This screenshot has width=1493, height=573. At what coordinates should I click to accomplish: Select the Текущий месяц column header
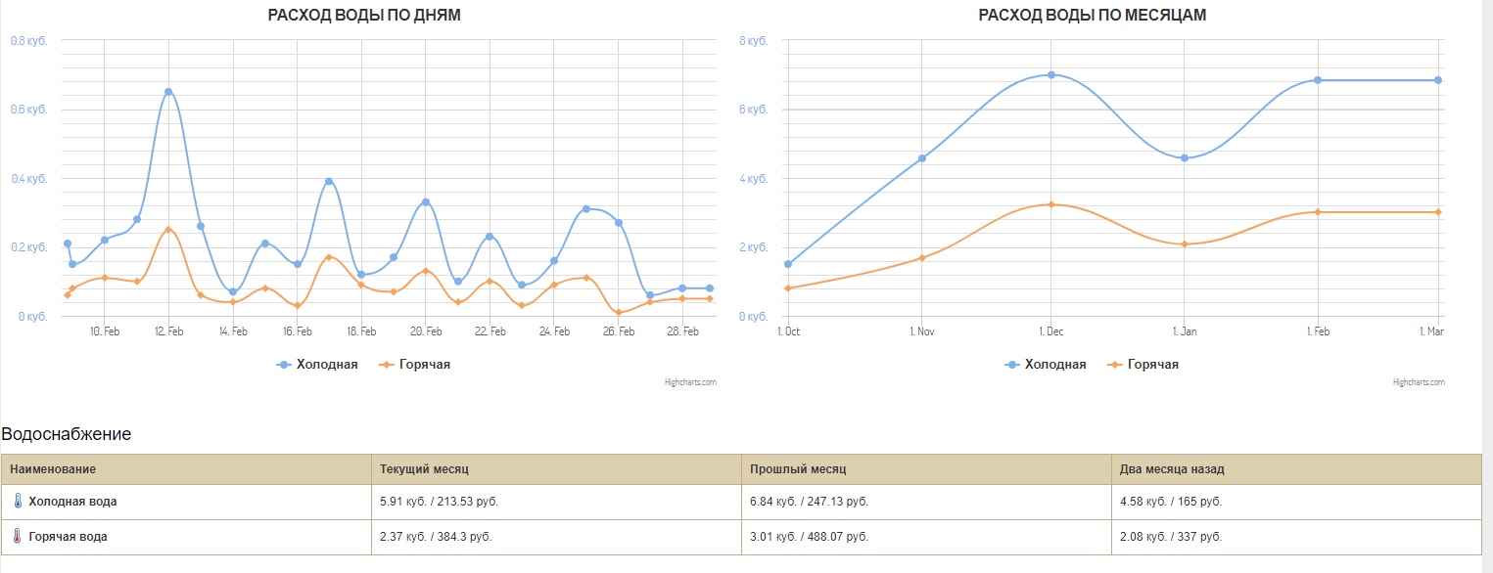pos(556,469)
